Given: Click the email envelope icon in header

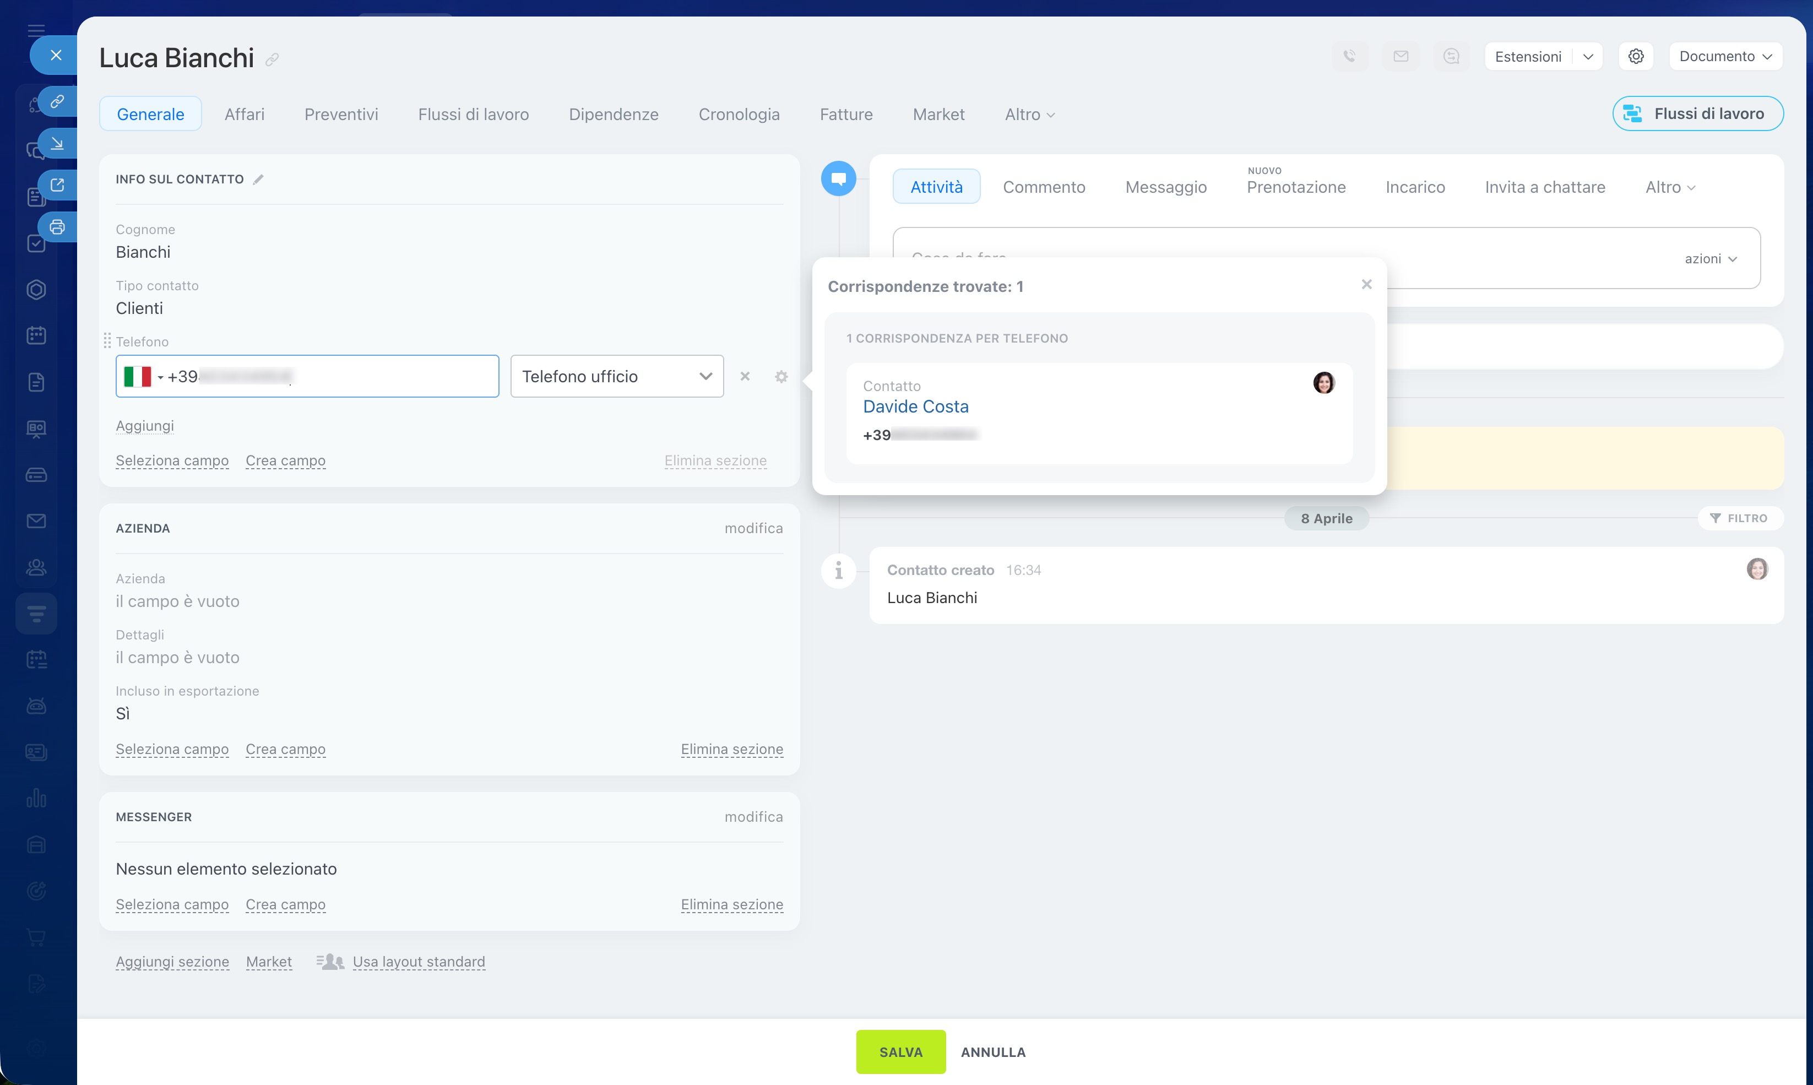Looking at the screenshot, I should point(1400,56).
